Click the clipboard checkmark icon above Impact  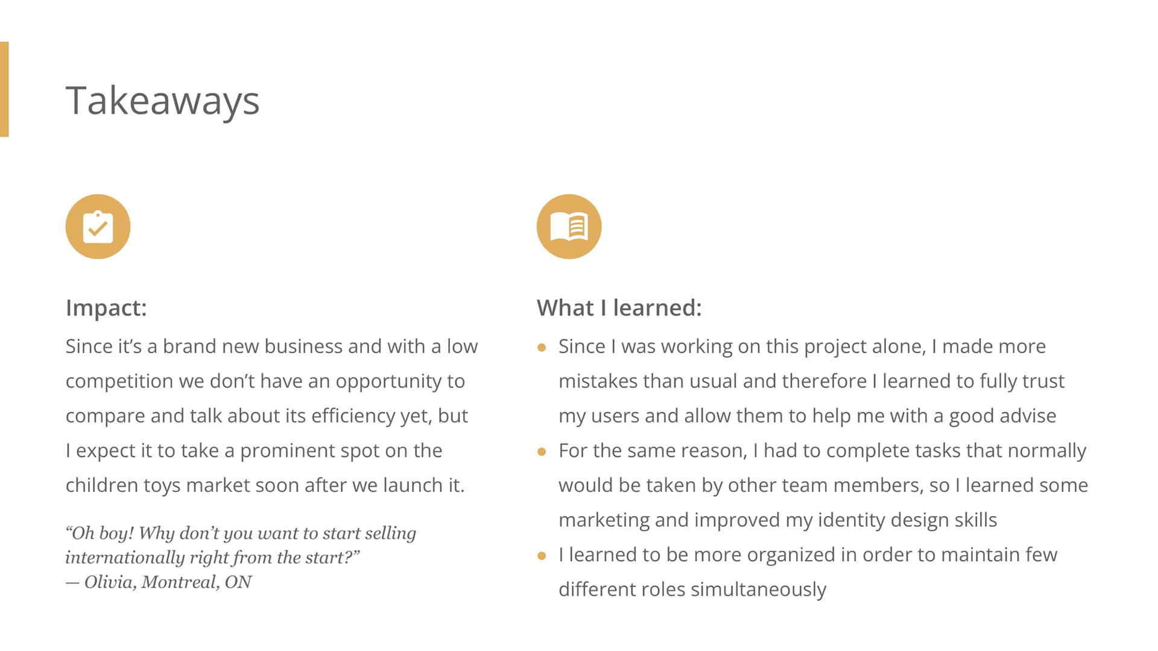pos(98,227)
